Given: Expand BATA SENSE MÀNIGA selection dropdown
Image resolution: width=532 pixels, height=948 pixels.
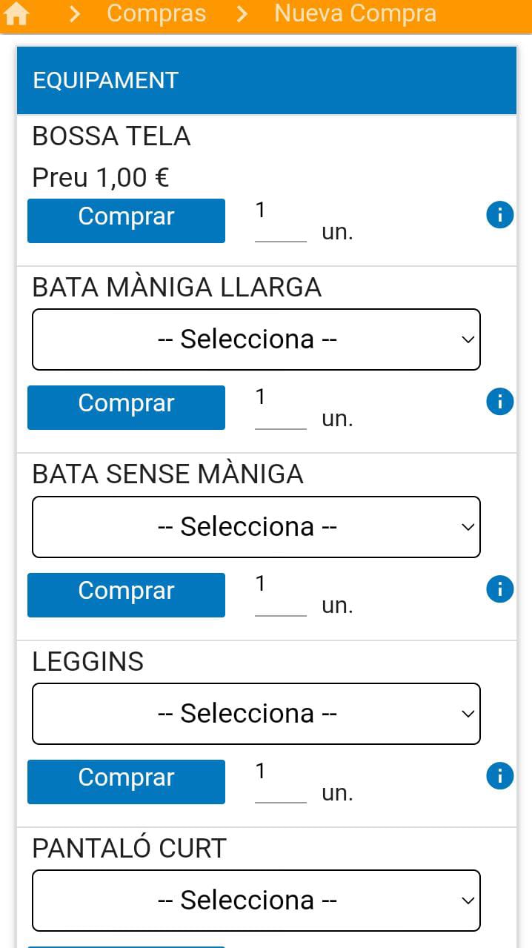Looking at the screenshot, I should [x=256, y=527].
